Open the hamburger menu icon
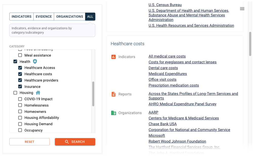 click(x=242, y=9)
